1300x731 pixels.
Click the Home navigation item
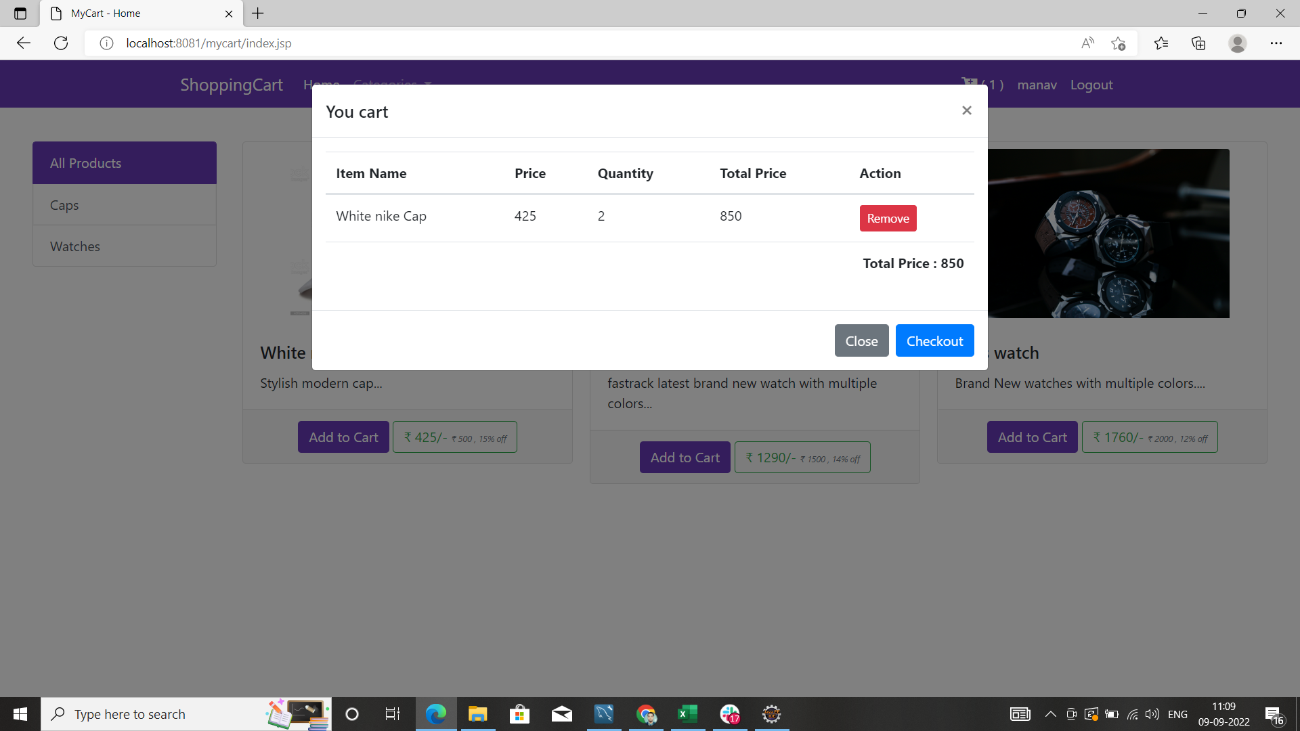321,84
